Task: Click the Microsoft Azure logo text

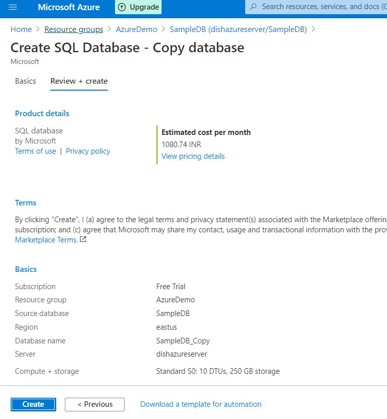Action: pyautogui.click(x=69, y=7)
